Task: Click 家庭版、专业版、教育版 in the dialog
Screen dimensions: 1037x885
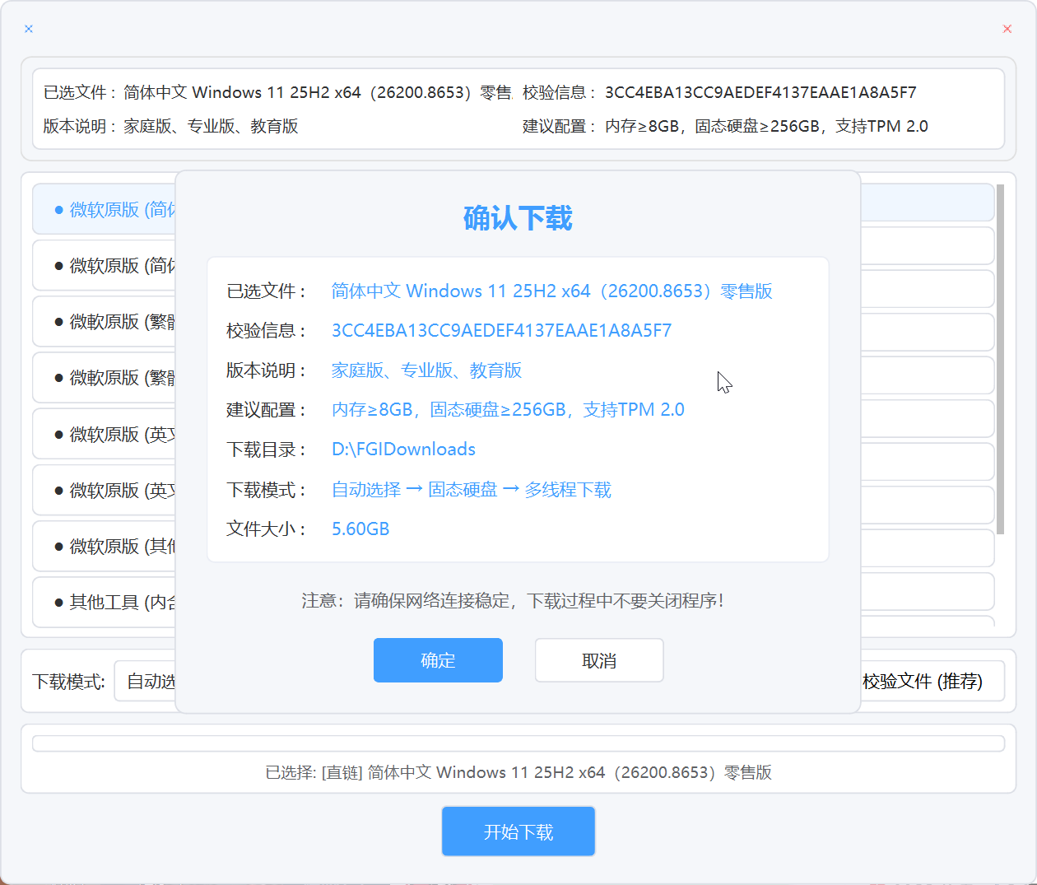Action: 426,370
